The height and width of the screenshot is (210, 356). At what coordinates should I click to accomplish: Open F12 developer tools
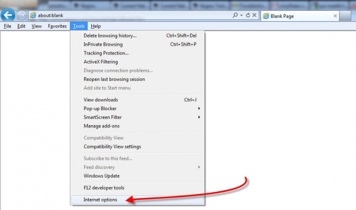pyautogui.click(x=137, y=188)
